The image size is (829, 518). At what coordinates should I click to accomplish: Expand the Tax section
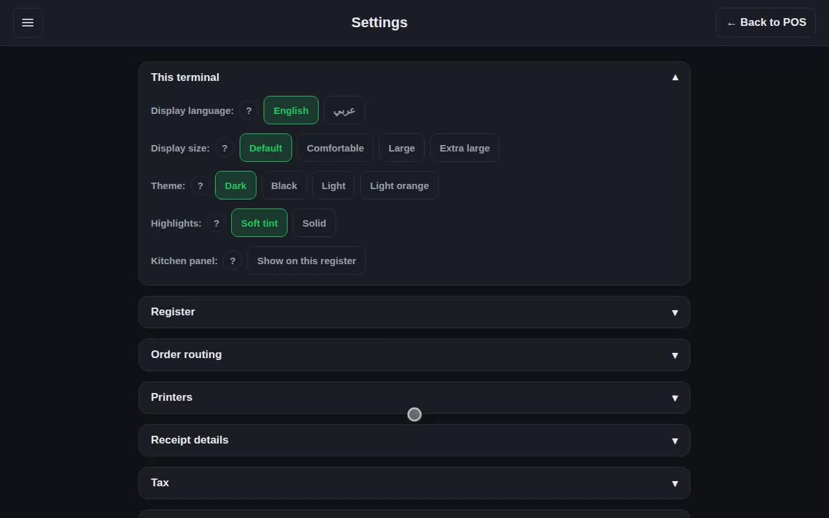point(414,483)
